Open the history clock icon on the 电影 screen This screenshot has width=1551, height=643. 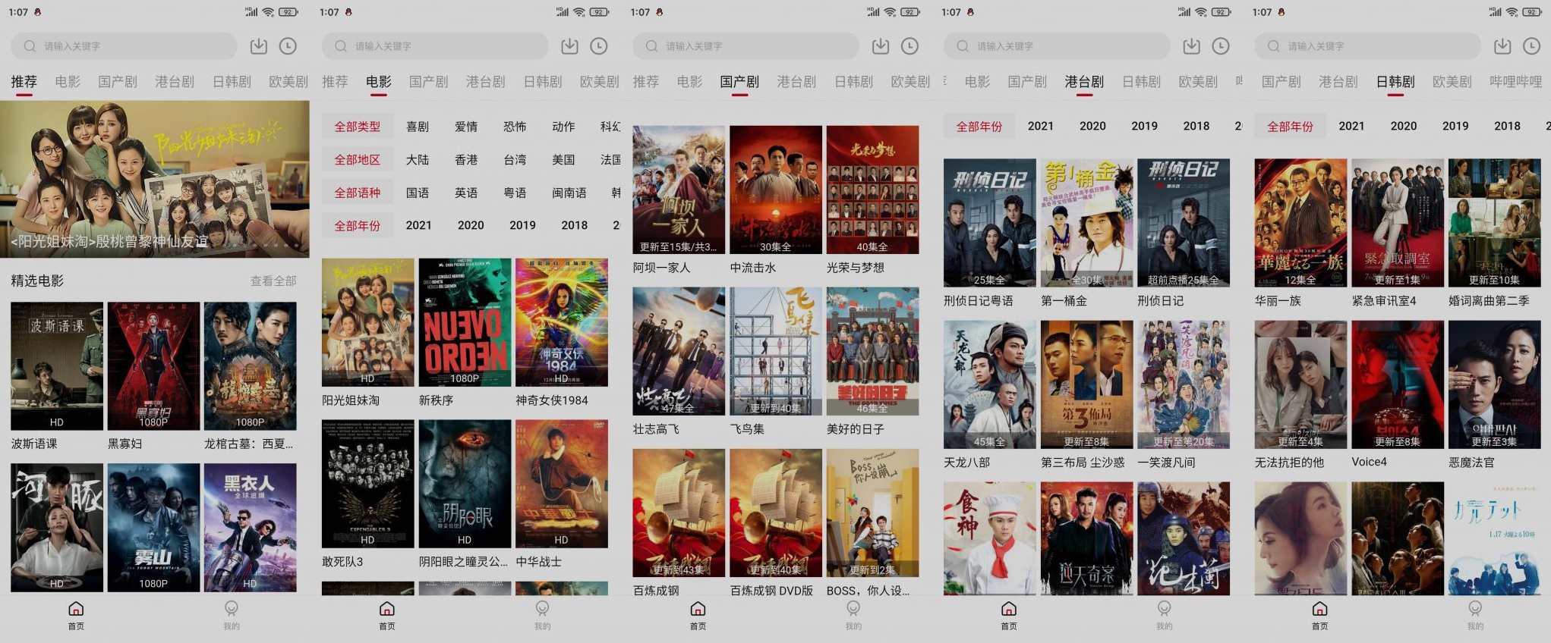[x=599, y=46]
